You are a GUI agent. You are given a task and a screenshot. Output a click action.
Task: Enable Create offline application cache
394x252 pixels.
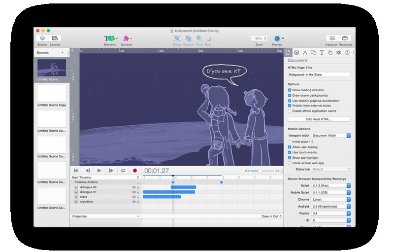tap(290, 111)
